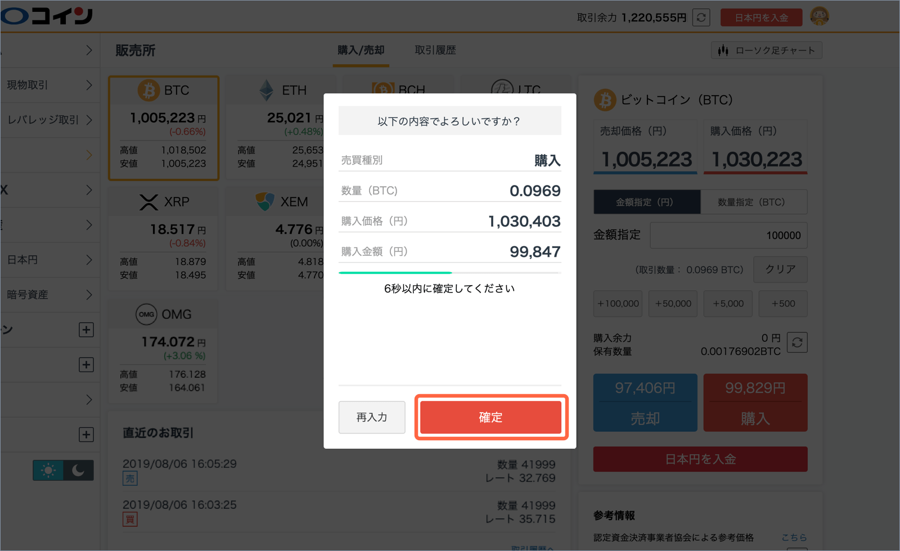The width and height of the screenshot is (900, 551).
Task: Open the user avatar profile icon
Action: click(820, 16)
